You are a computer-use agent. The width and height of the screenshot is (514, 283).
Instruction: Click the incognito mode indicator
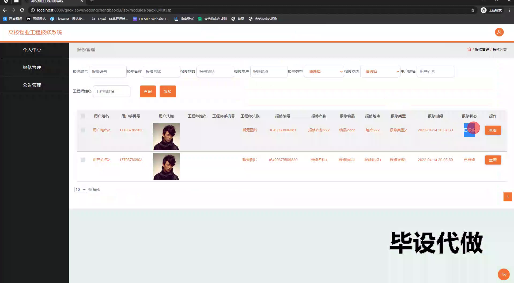tap(492, 10)
